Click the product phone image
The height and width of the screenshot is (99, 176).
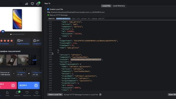17,19
